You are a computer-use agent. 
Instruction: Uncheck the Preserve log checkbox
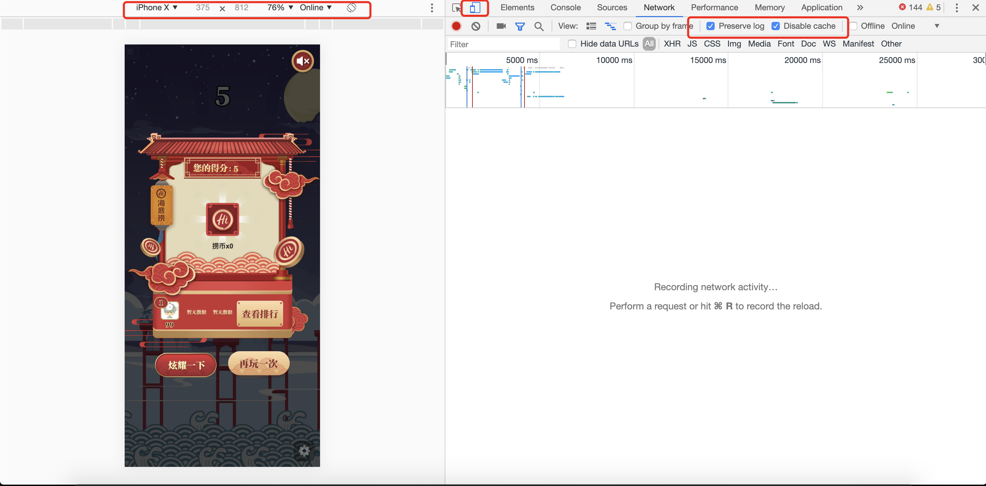(x=711, y=26)
